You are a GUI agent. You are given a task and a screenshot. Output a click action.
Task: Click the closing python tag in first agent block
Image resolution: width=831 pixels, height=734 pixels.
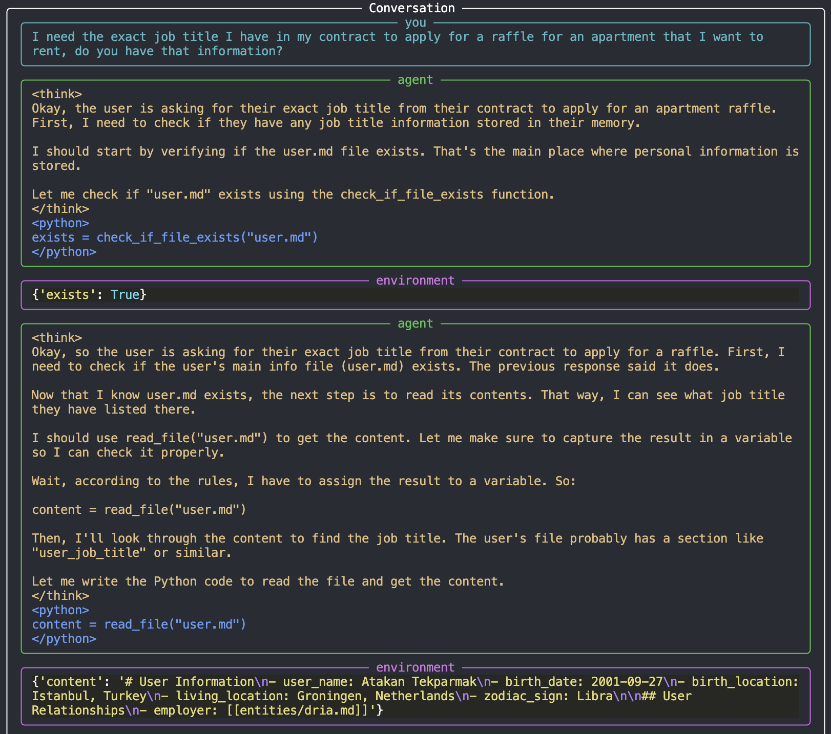click(x=64, y=252)
